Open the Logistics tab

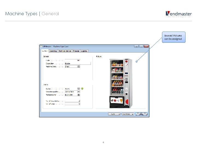pos(84,51)
